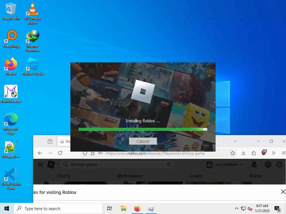The image size is (286, 214).
Task: Switch to Roblox installer on taskbar
Action: [151, 208]
